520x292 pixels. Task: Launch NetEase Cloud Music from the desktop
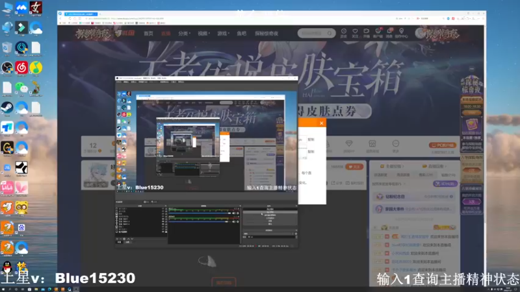click(21, 67)
